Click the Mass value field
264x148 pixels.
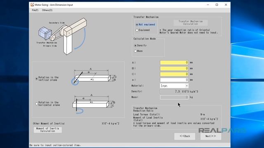coord(174,97)
